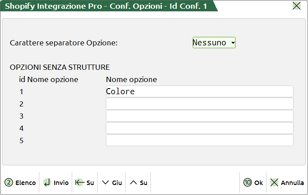Click the Nome opzione input for id 4
This screenshot has height=195, width=308.
pos(199,128)
